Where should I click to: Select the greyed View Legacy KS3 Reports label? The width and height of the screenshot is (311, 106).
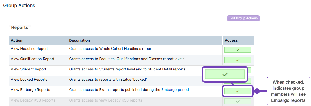33,100
